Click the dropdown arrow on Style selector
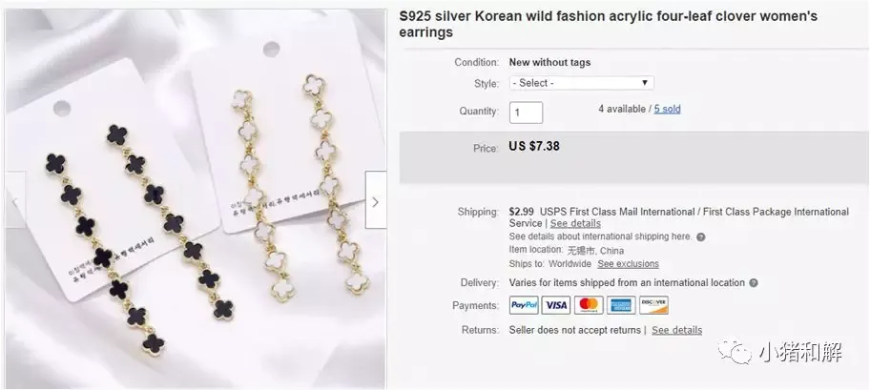The width and height of the screenshot is (870, 390). pos(645,83)
